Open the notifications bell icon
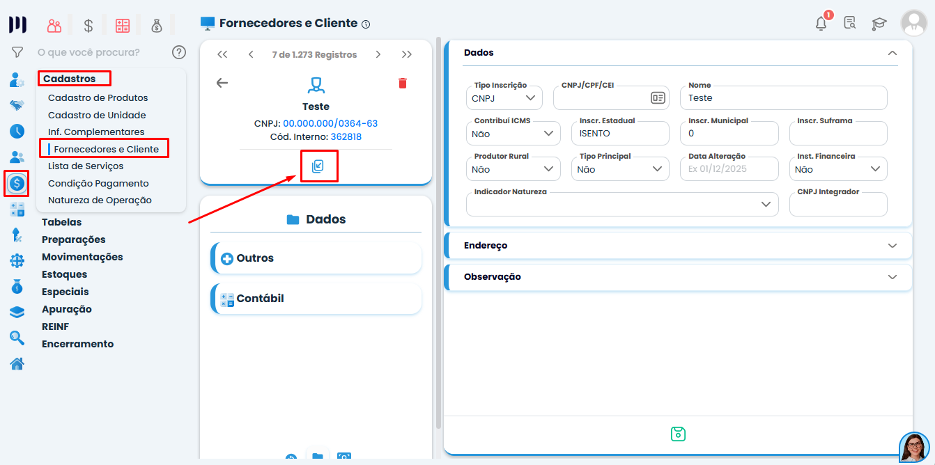The width and height of the screenshot is (935, 465). click(821, 24)
